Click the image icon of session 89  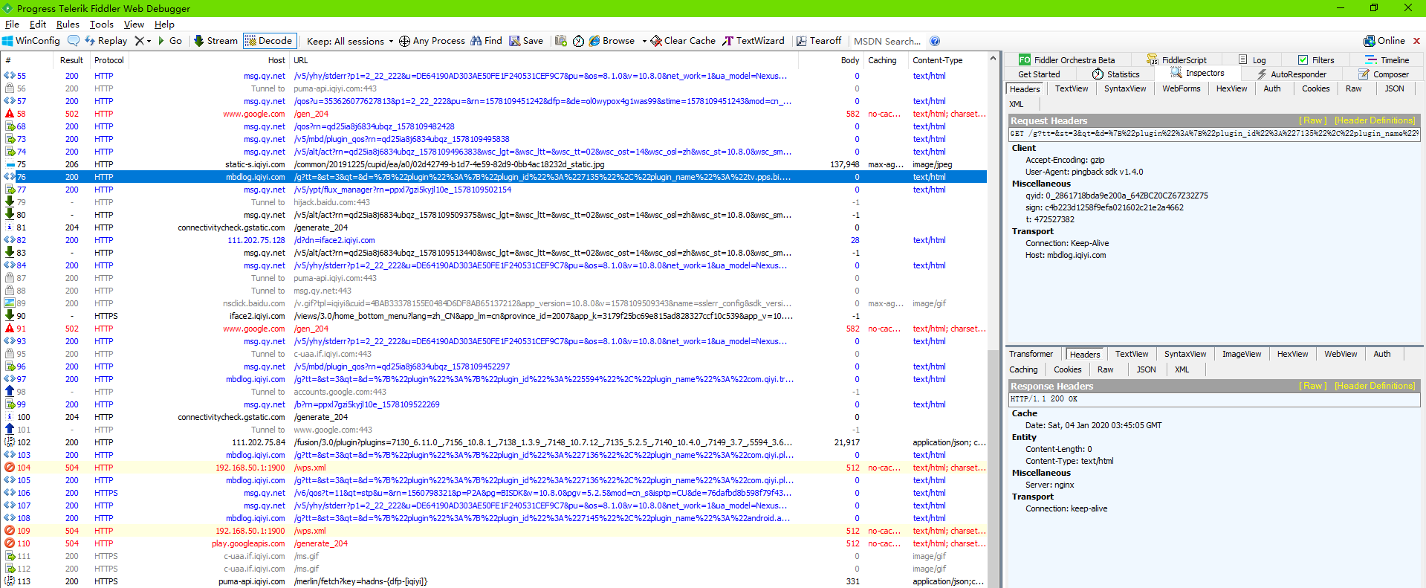[10, 303]
